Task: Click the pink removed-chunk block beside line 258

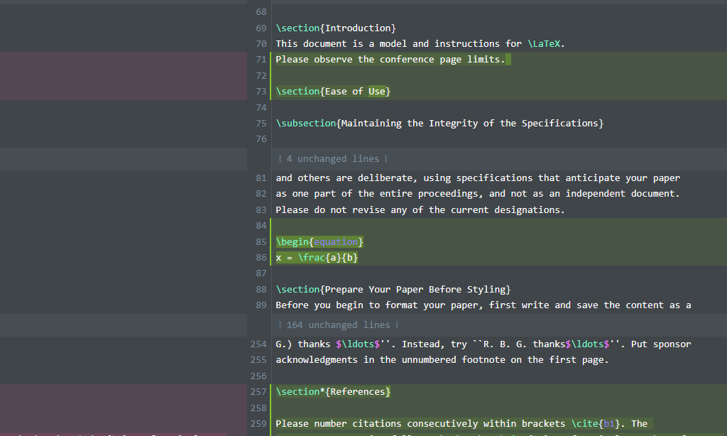Action: click(x=124, y=408)
